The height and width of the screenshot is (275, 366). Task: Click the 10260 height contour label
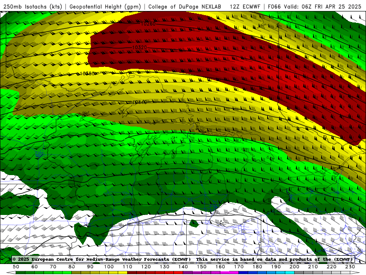click(x=148, y=24)
